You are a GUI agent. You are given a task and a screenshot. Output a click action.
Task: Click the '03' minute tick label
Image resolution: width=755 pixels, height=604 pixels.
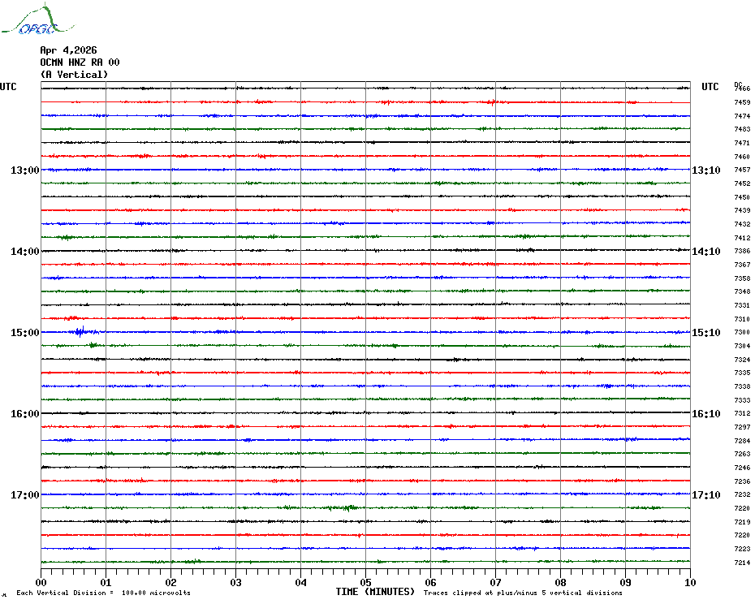click(x=236, y=582)
